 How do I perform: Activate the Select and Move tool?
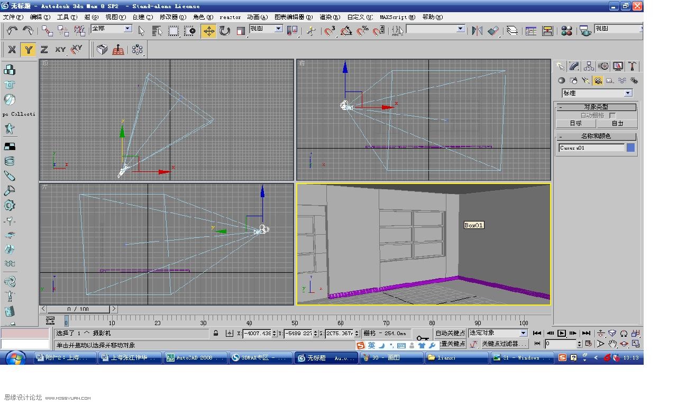pyautogui.click(x=209, y=31)
